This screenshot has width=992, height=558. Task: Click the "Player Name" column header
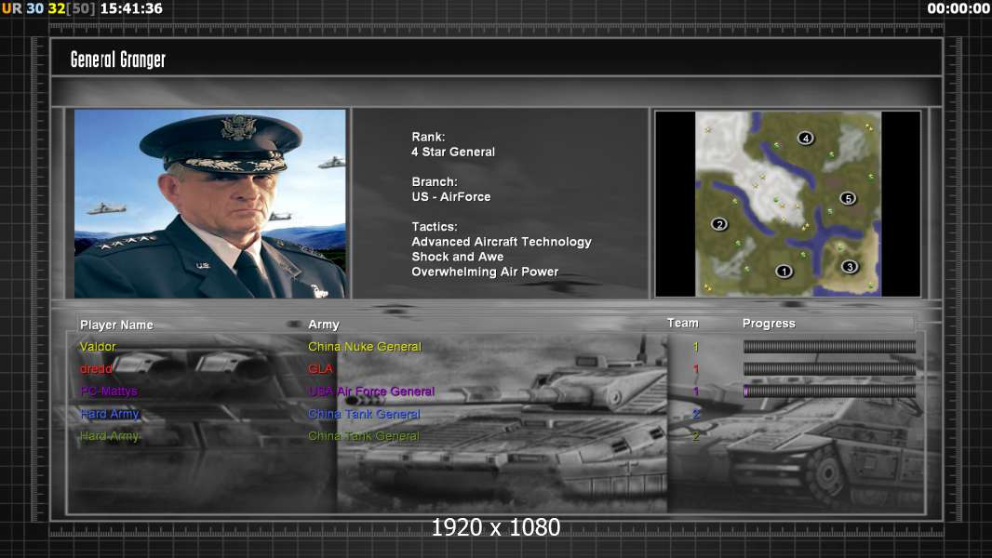point(116,325)
